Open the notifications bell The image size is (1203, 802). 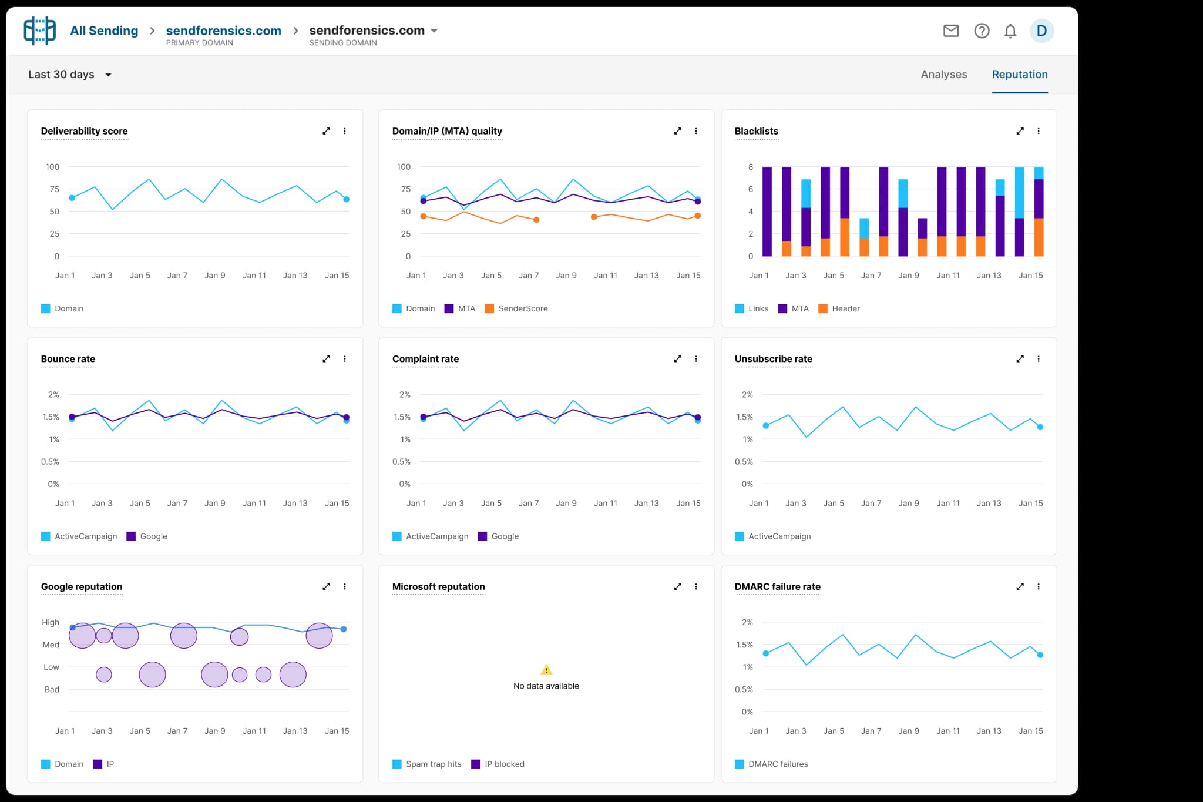(1010, 31)
